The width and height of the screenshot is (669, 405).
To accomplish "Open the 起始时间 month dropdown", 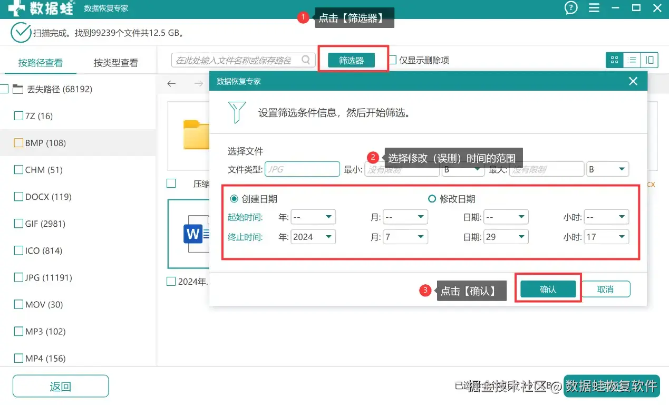I will pos(405,217).
